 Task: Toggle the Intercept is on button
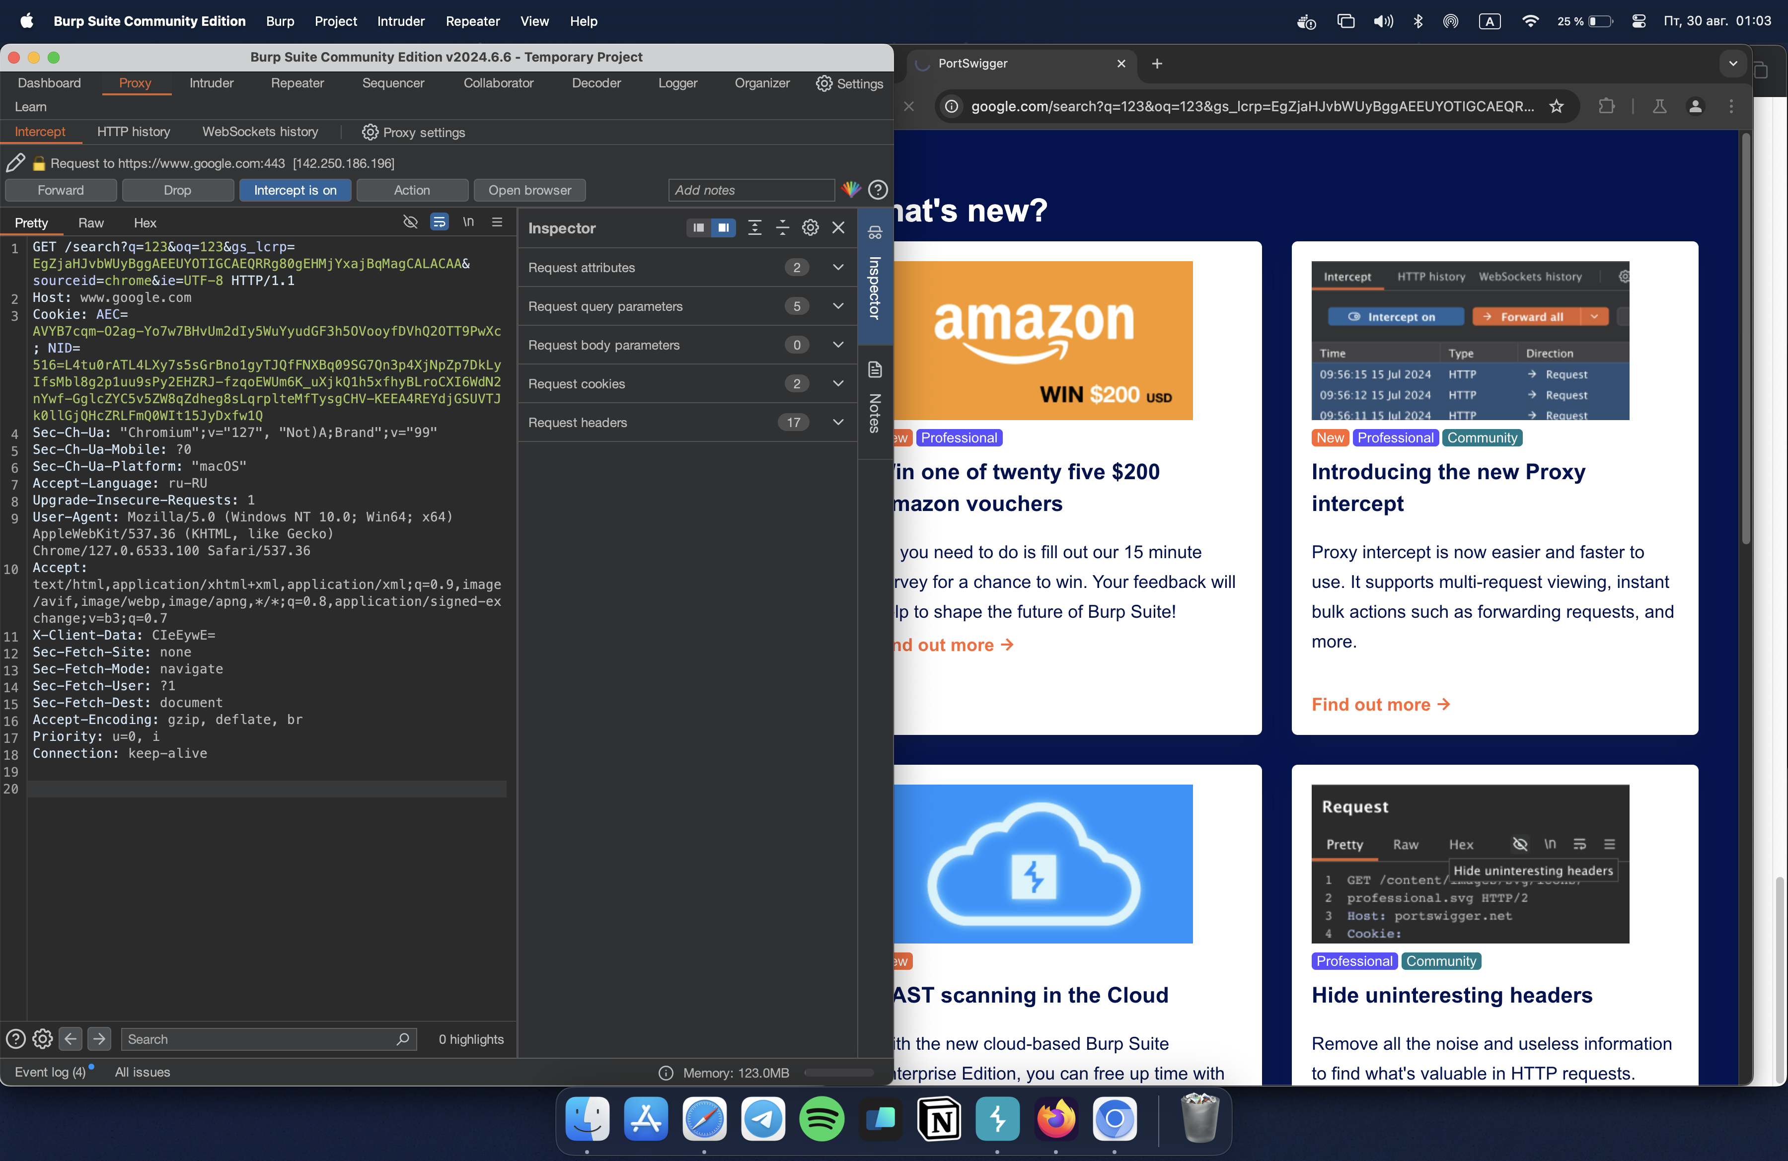(x=295, y=190)
